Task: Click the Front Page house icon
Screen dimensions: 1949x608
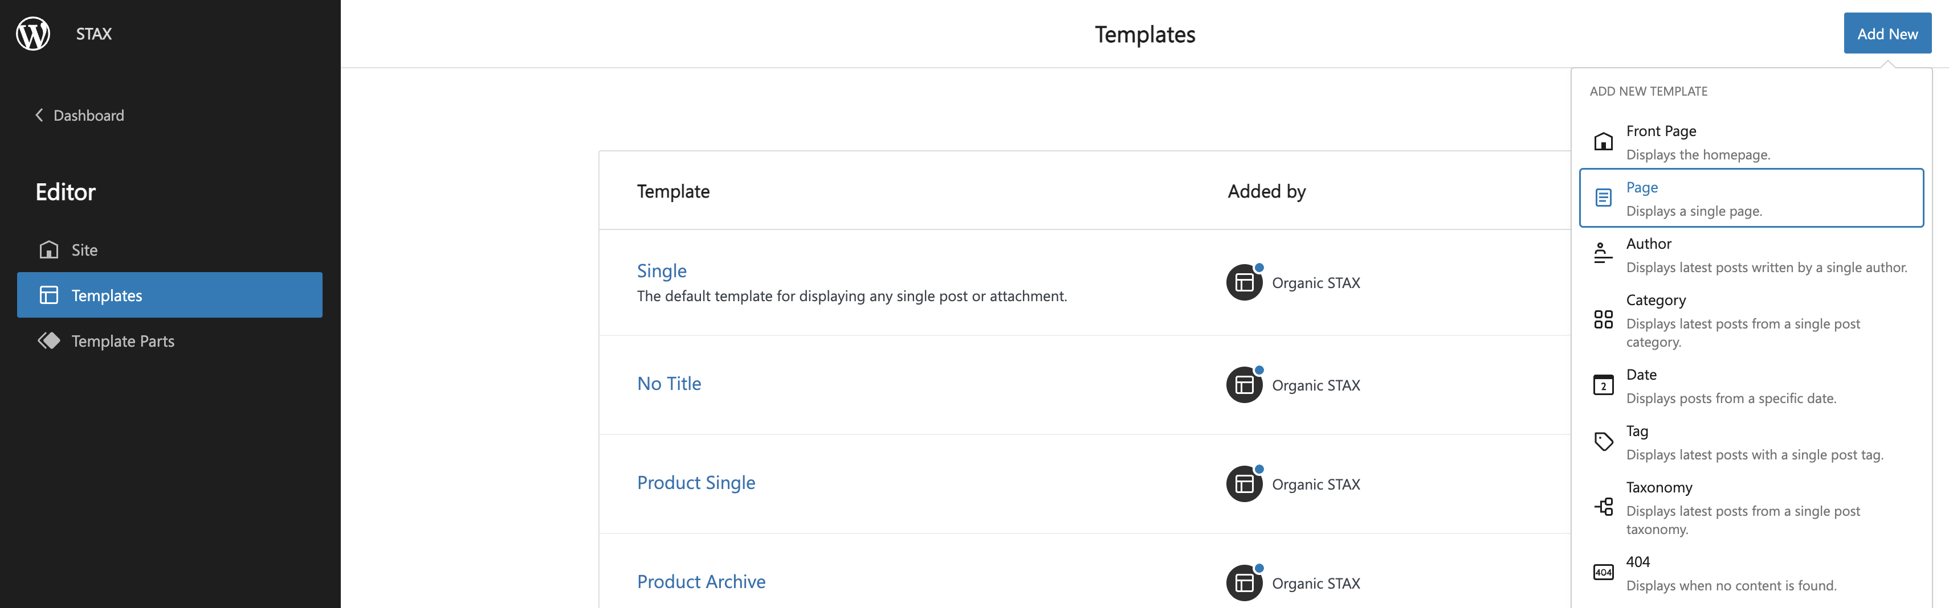Action: 1603,141
